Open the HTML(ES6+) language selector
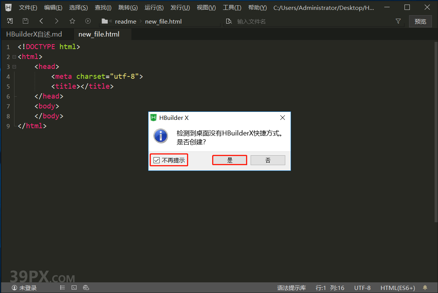 click(x=398, y=288)
